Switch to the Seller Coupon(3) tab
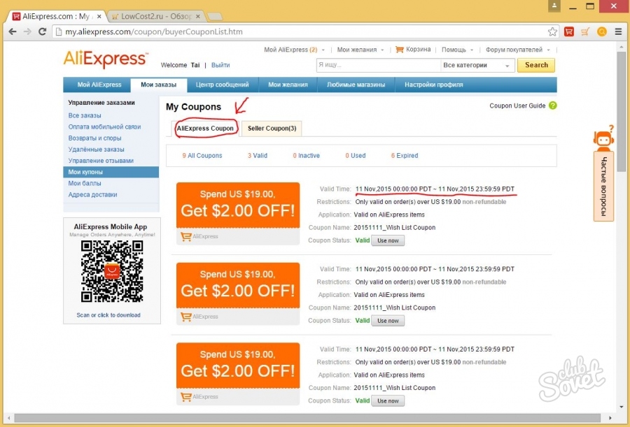The height and width of the screenshot is (427, 630). 272,129
